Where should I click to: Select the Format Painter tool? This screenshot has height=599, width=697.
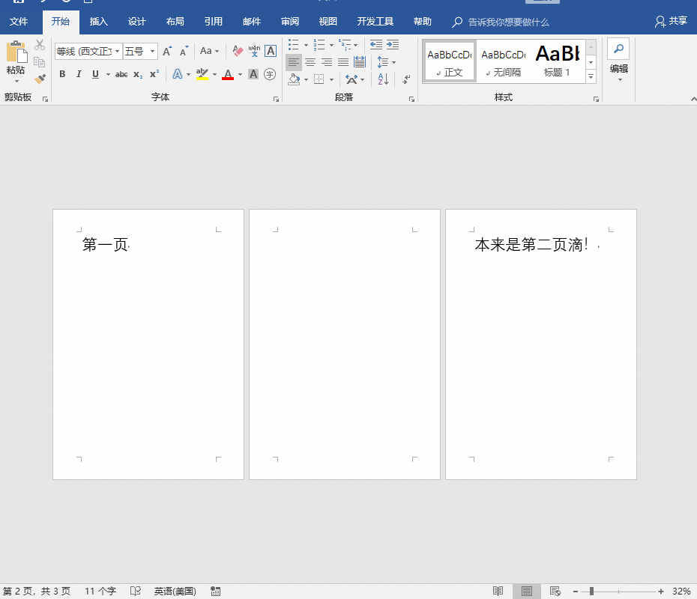point(40,77)
